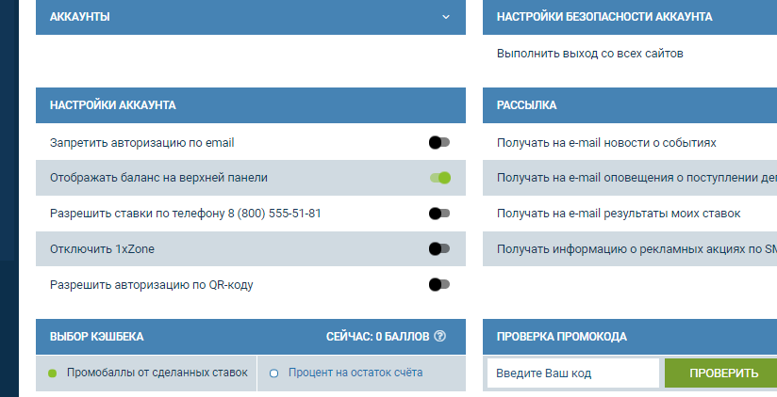Viewport: 777px width, 397px height.
Task: Click the help icon next to 0 БАЛЛОВ
Action: click(x=439, y=336)
